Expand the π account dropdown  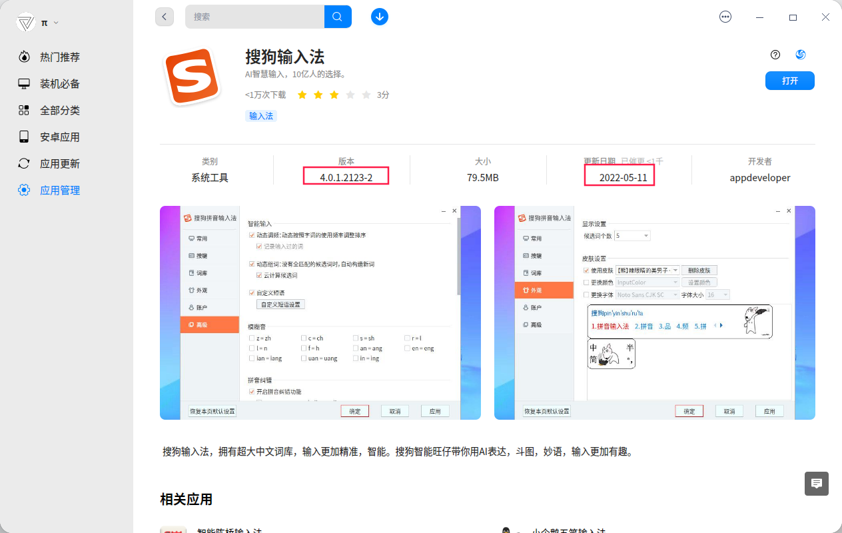click(x=44, y=21)
